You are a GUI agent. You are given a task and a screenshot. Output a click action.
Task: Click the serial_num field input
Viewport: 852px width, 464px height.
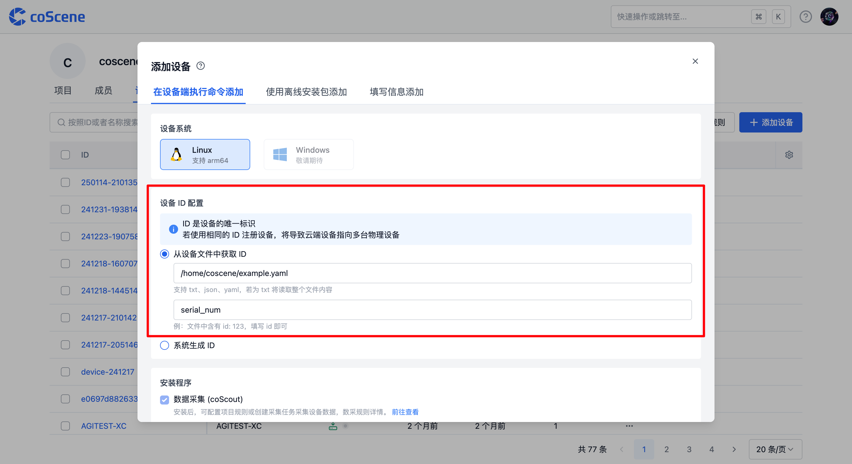pyautogui.click(x=432, y=310)
